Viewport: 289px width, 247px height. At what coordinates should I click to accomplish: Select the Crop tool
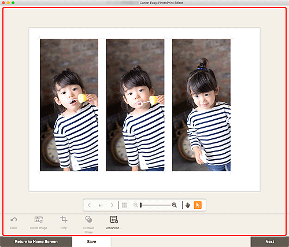click(x=64, y=219)
